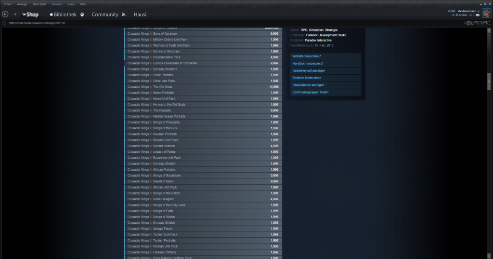Click the back navigation arrow

tap(5, 14)
